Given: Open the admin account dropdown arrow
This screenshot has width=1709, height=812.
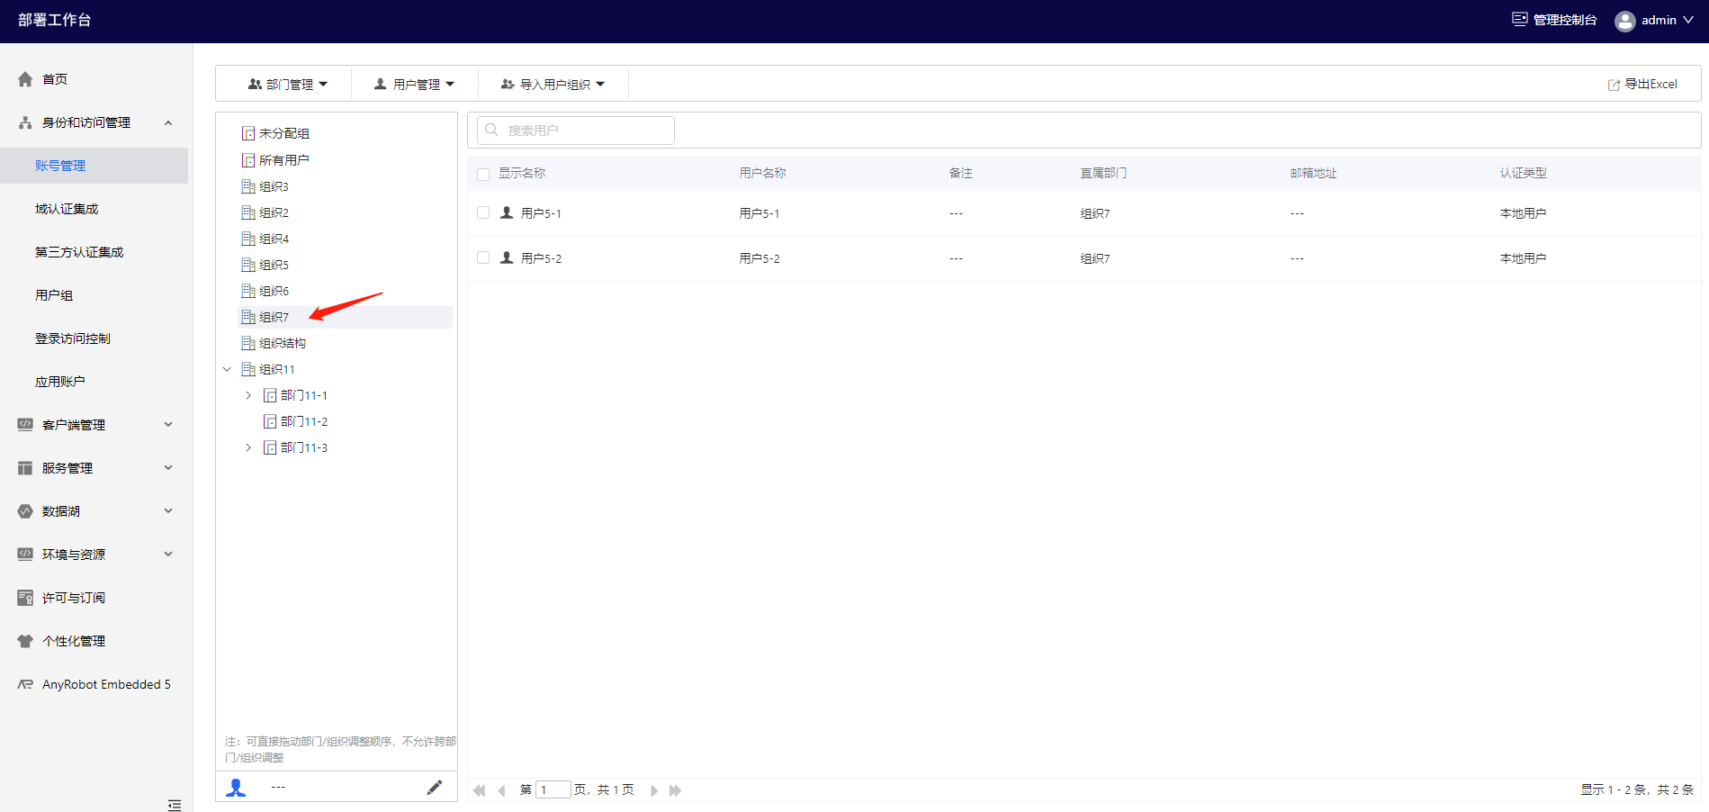Looking at the screenshot, I should (x=1688, y=20).
